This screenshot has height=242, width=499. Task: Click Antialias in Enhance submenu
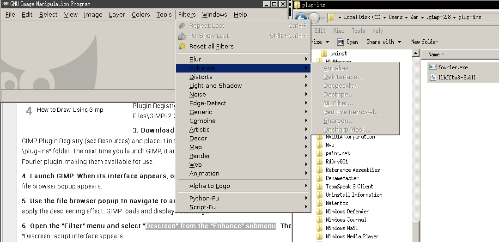355,68
